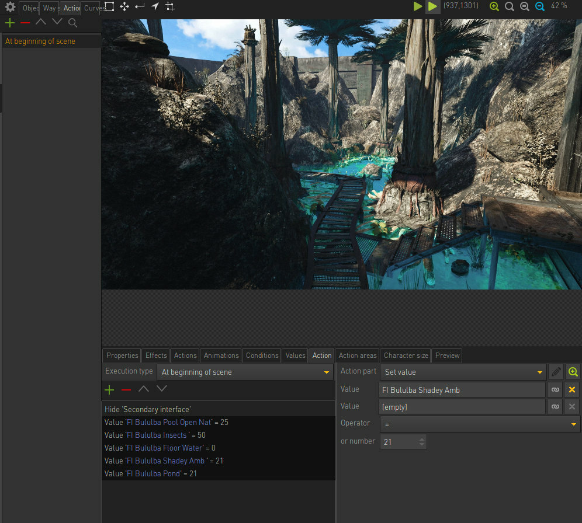Select 'Fl Bululba Insects' = 50 row
The height and width of the screenshot is (523, 582).
219,435
